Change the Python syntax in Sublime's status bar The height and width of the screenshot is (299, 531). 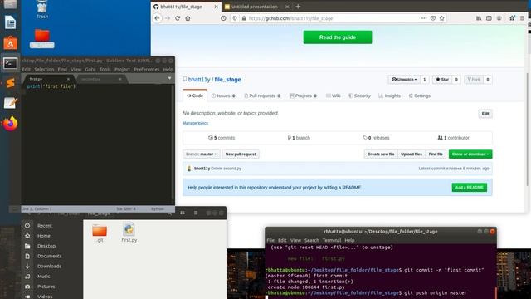coord(158,209)
